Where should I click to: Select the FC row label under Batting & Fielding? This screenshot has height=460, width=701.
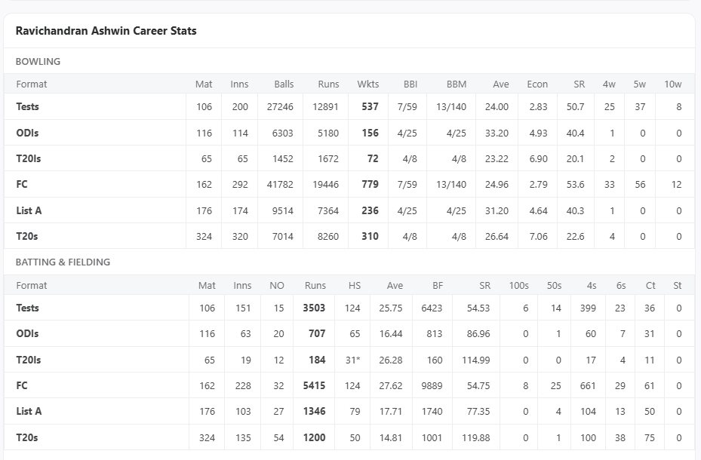coord(22,385)
